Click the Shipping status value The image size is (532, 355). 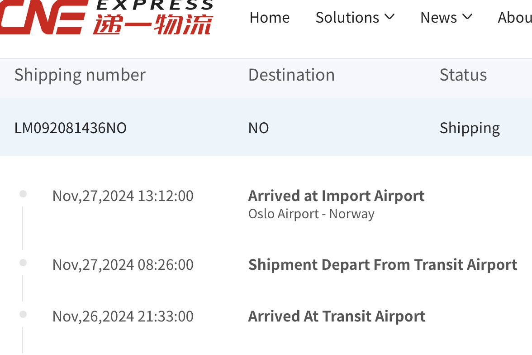point(470,128)
